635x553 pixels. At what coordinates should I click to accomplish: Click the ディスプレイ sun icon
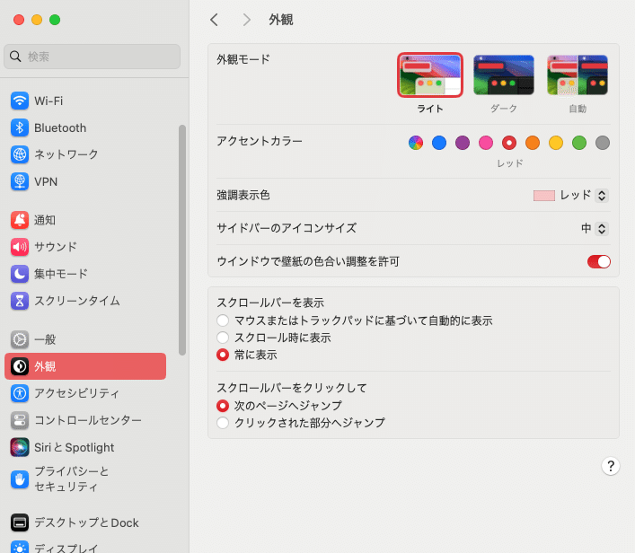tap(20, 548)
